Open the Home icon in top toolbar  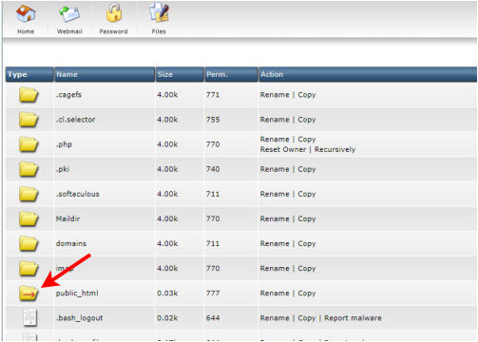coord(26,13)
